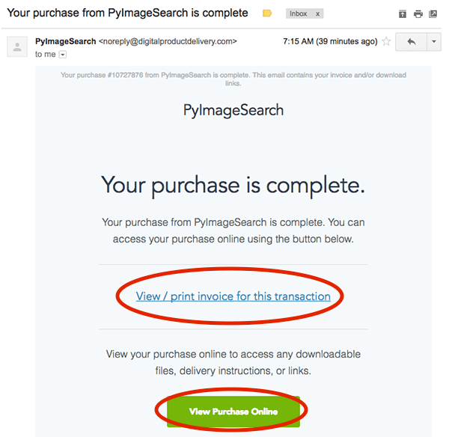Print the email using the printer icon
The width and height of the screenshot is (449, 437).
(x=418, y=13)
